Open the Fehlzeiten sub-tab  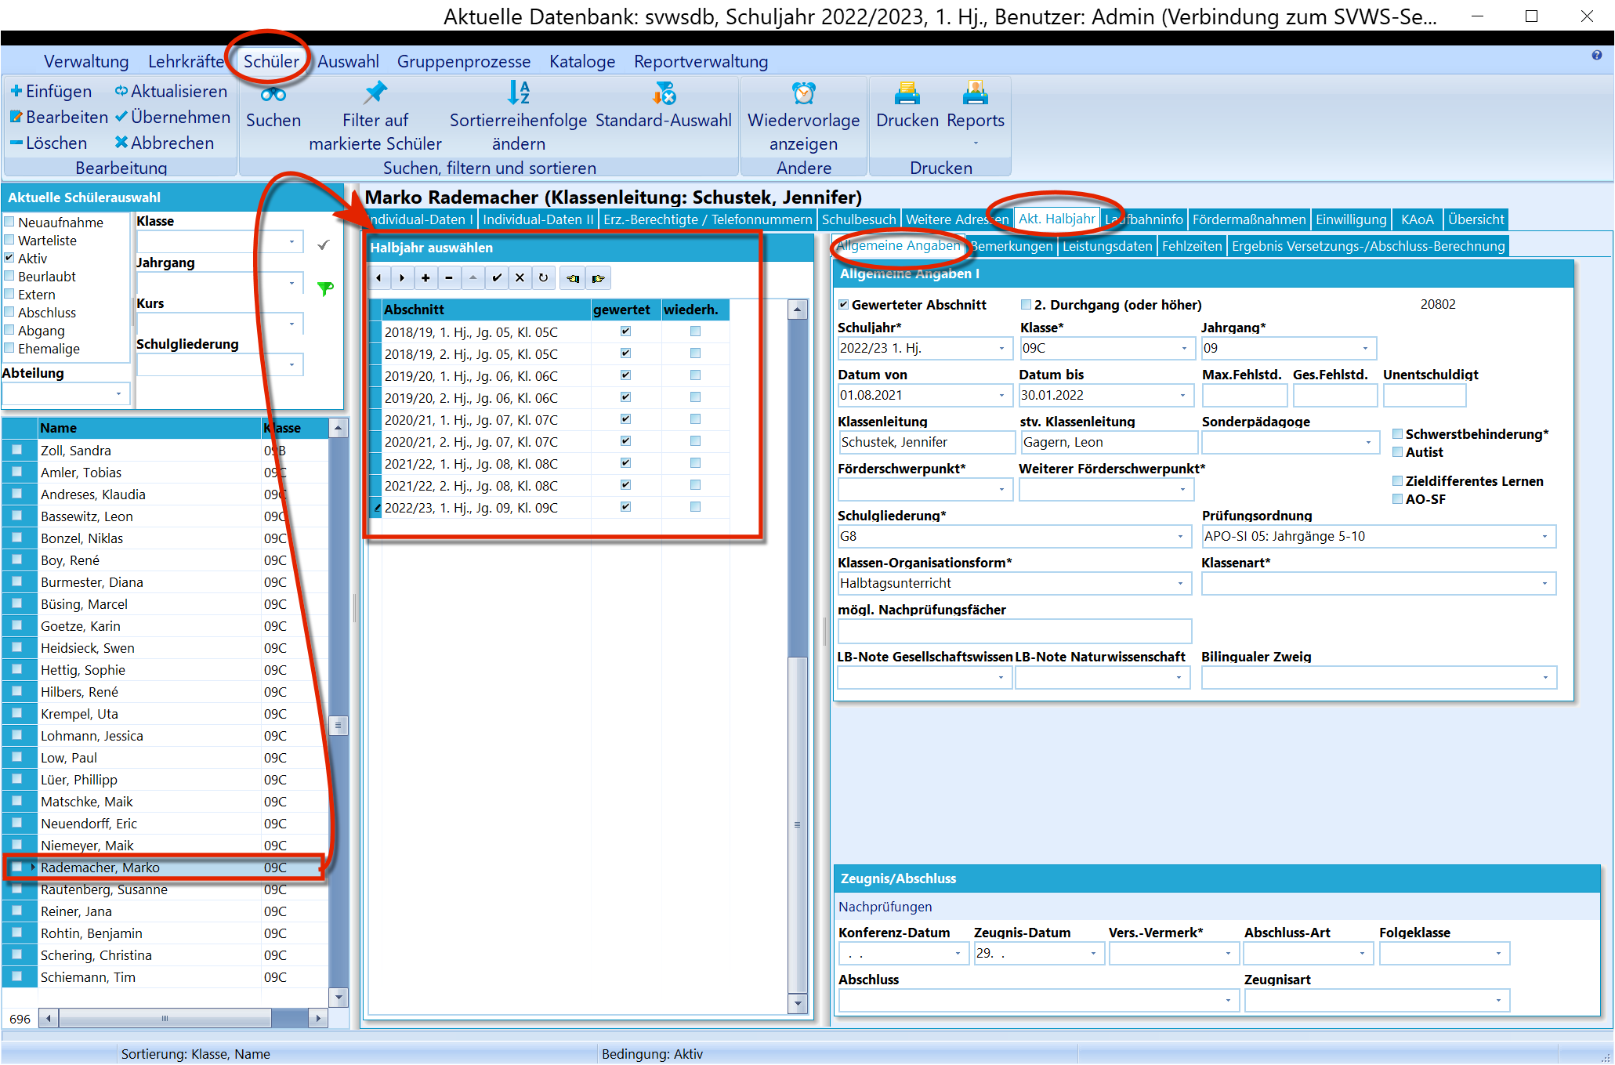pyautogui.click(x=1192, y=246)
